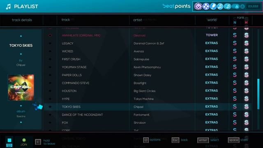Image resolution: width=263 pixels, height=148 pixels.
Task: Select the WICKED track name
Action: 67,51
